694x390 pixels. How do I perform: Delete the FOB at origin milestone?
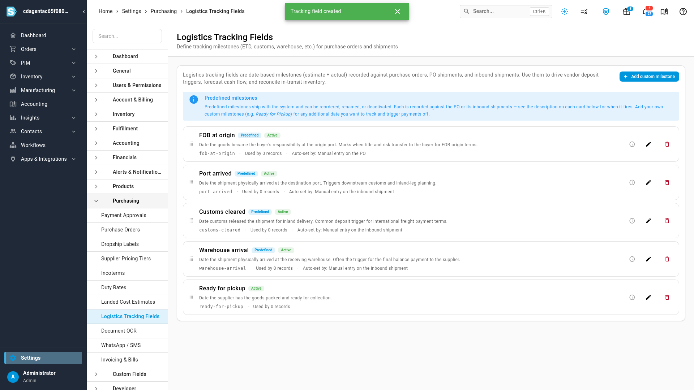coord(667,144)
